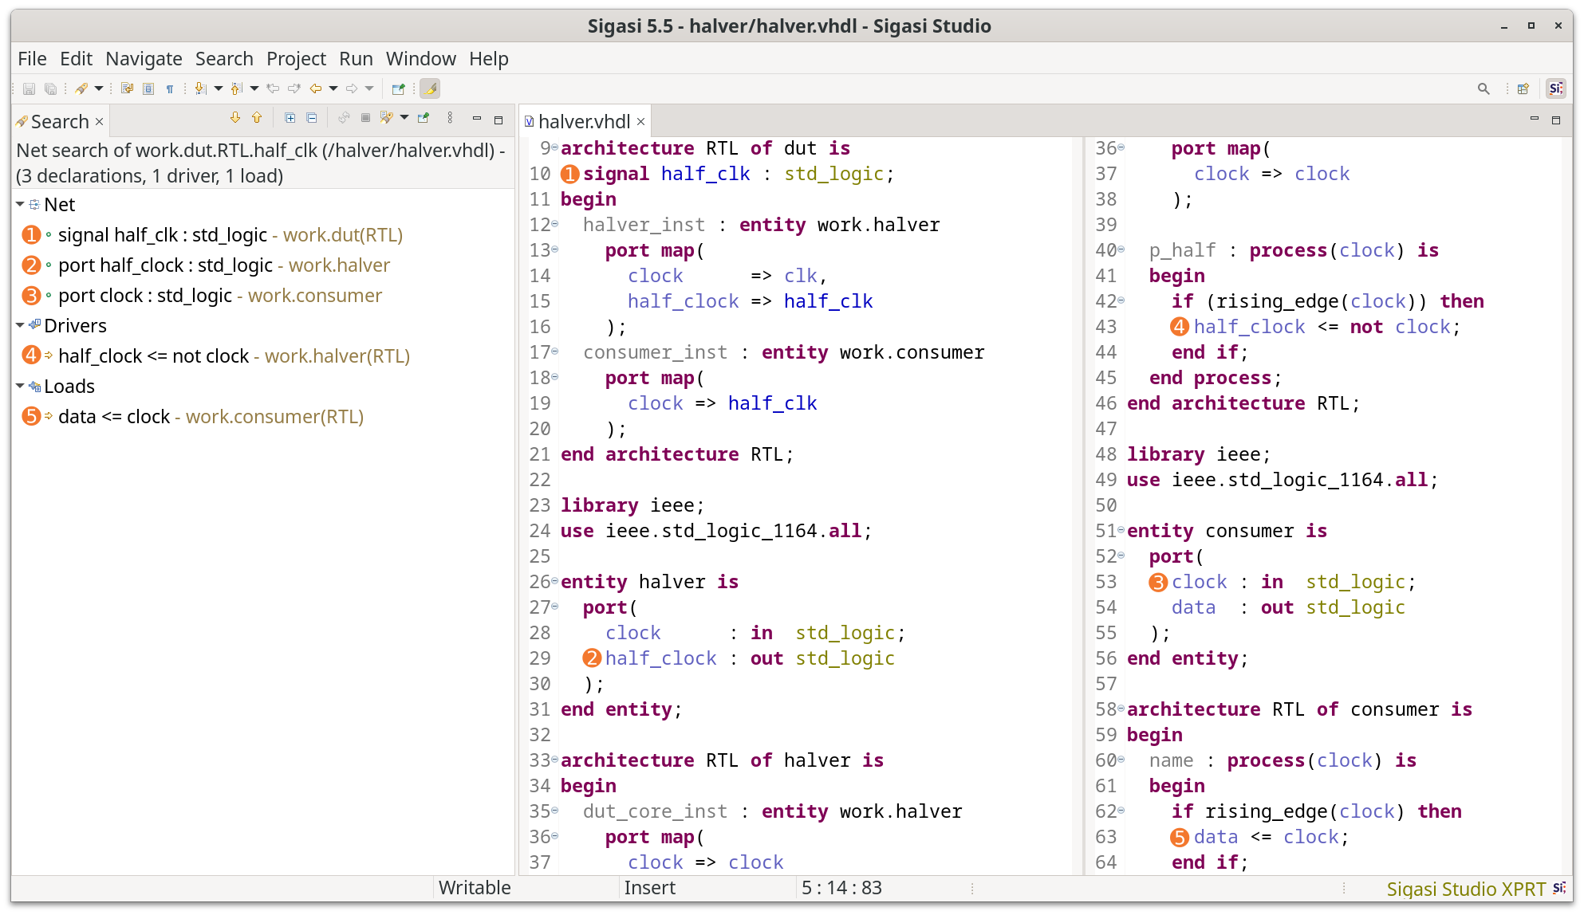
Task: Click the pin editor toolbar icon
Action: [x=399, y=88]
